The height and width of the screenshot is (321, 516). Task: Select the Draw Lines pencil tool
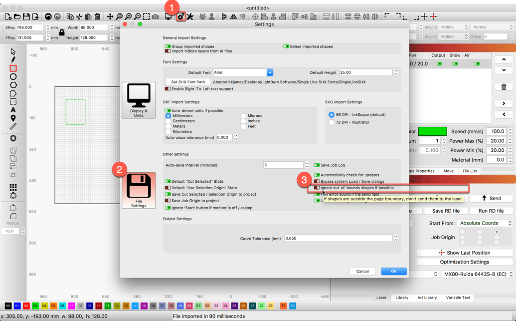[x=13, y=60]
